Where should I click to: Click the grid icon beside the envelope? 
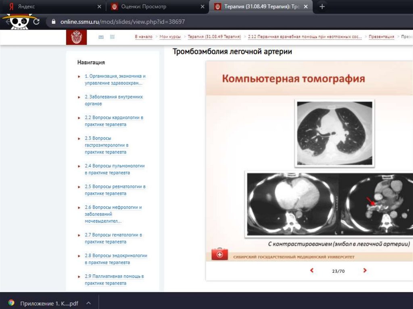pyautogui.click(x=112, y=37)
